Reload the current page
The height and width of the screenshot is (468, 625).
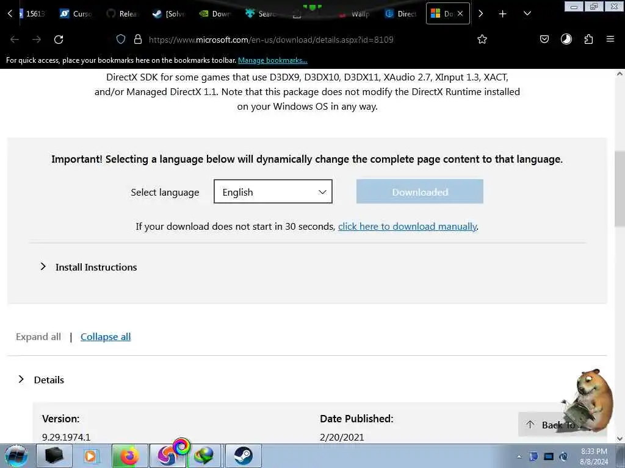[x=59, y=40]
